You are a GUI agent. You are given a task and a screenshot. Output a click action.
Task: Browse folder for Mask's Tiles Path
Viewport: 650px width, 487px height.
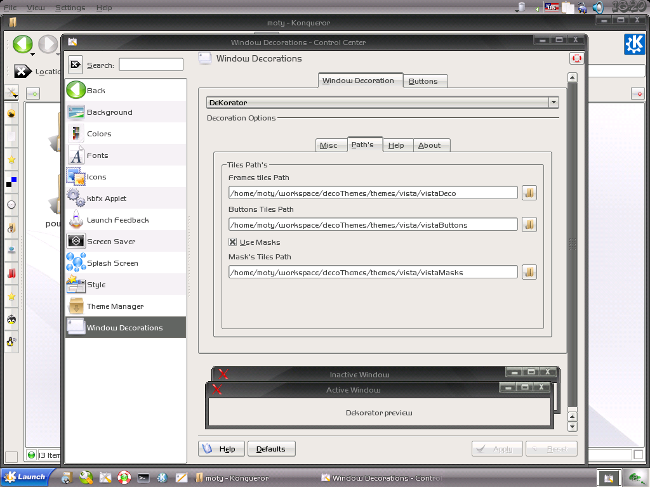pos(529,272)
